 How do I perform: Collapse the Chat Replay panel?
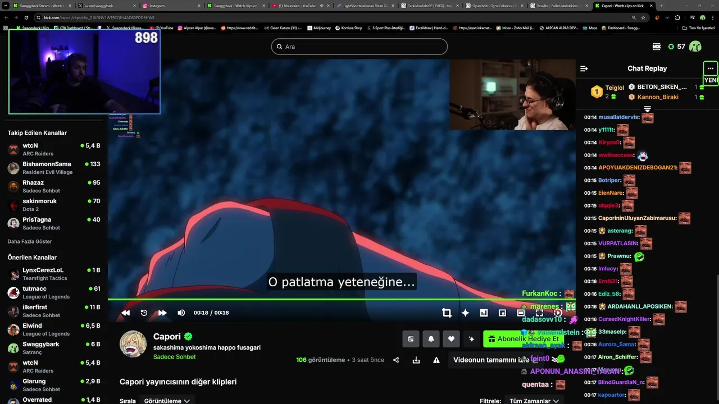[584, 68]
